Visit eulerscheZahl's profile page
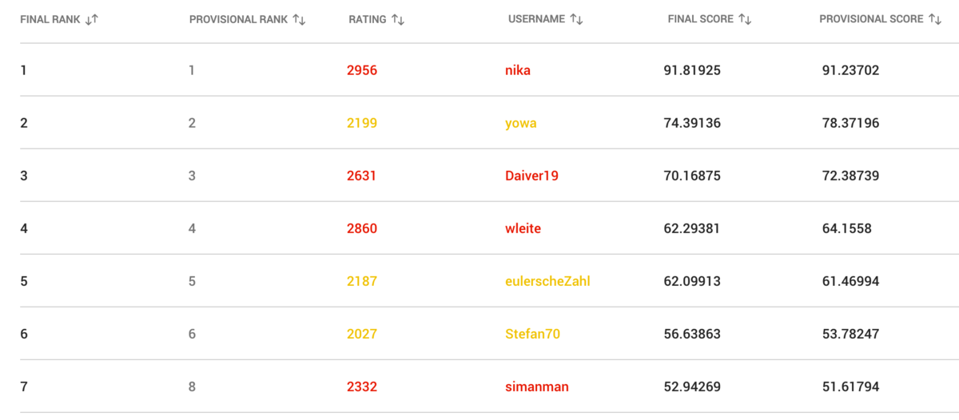The image size is (959, 420). coord(547,281)
